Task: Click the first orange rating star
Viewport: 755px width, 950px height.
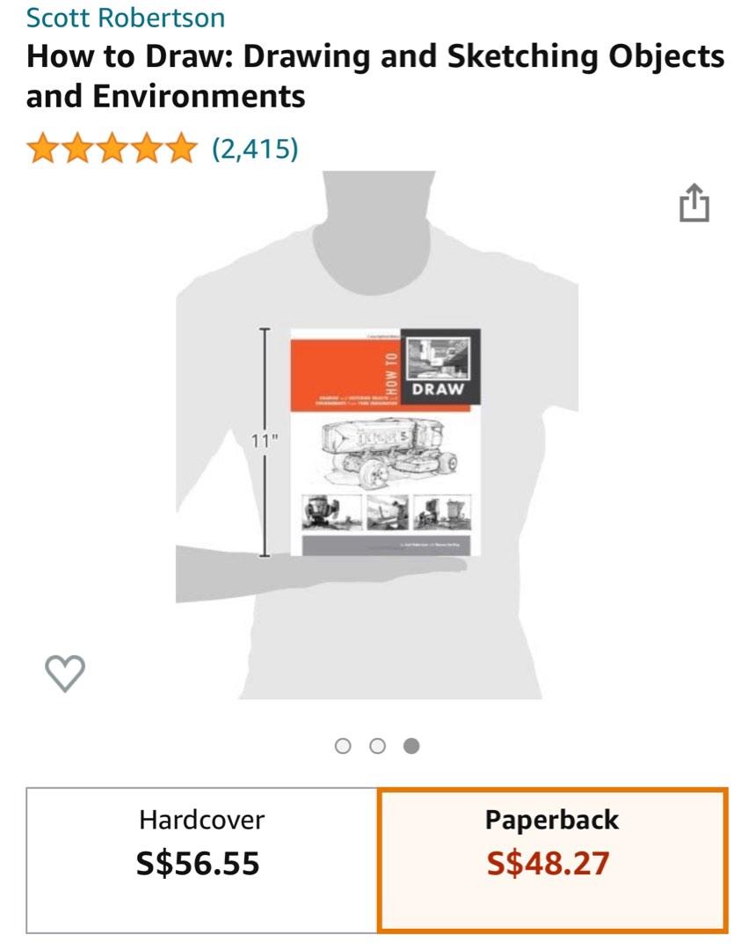Action: (43, 149)
